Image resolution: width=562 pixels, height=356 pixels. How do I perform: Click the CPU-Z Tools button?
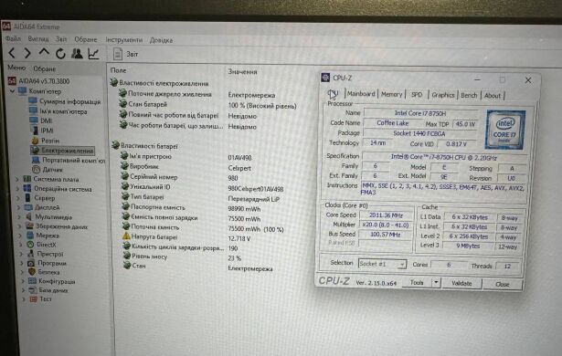coord(417,283)
